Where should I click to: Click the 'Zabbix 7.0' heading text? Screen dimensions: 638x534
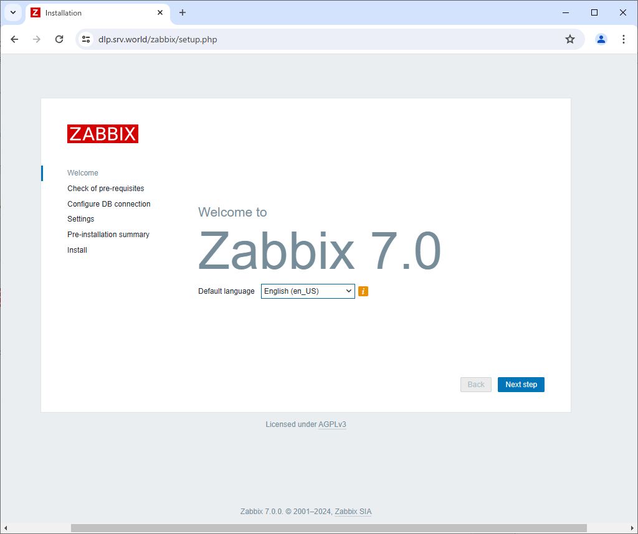(x=320, y=251)
